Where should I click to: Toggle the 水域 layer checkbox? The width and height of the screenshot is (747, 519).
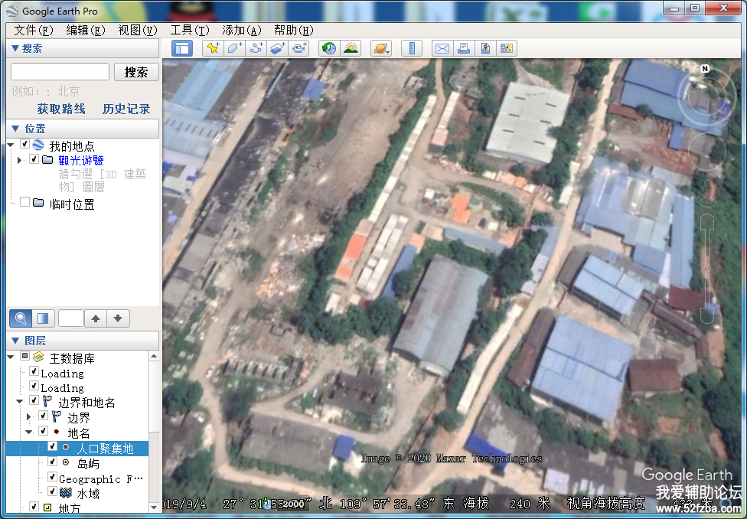[52, 491]
